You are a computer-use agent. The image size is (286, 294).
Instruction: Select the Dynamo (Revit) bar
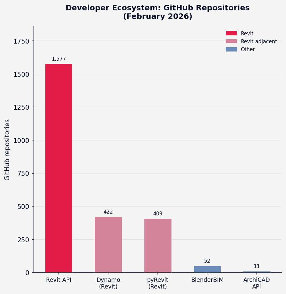(x=108, y=245)
